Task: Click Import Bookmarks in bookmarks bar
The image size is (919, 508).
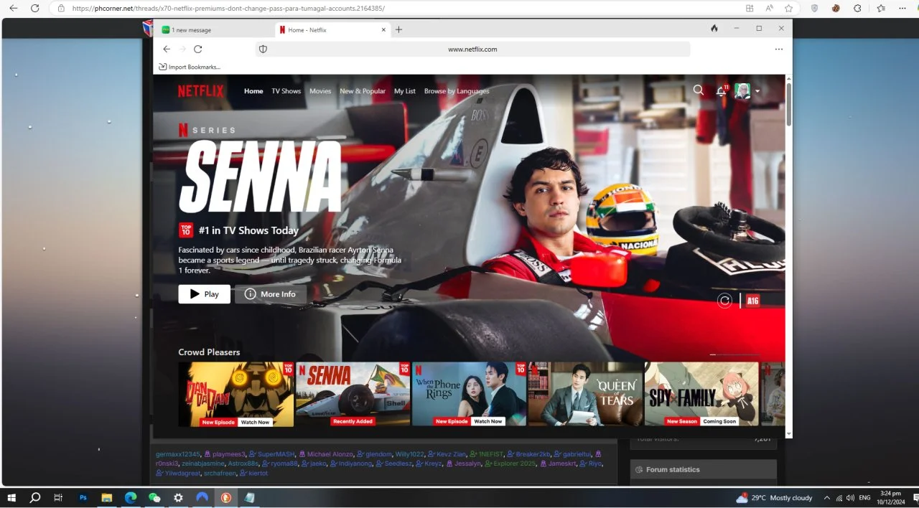Action: point(190,67)
